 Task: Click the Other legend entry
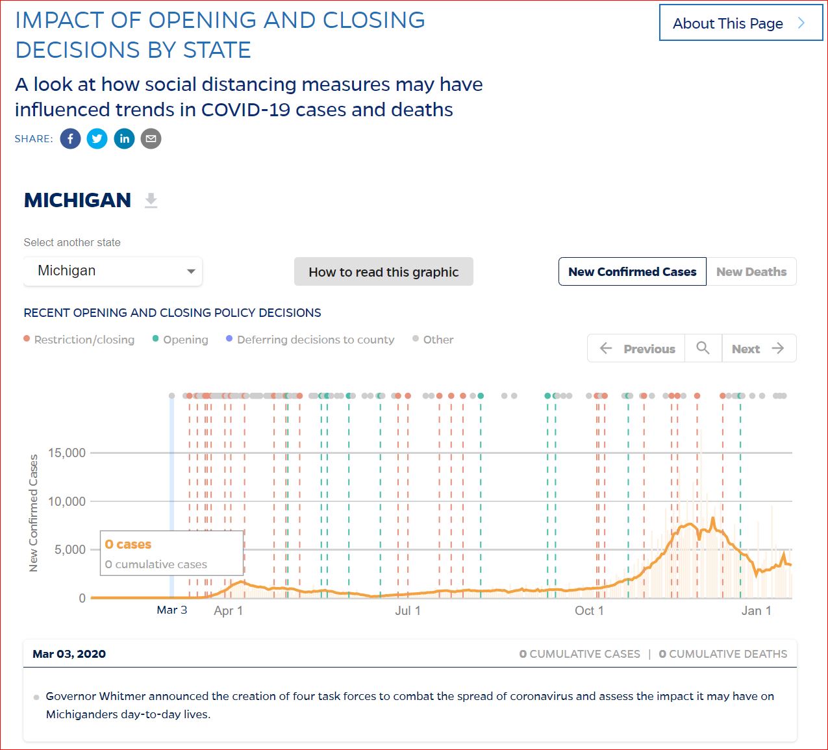tap(433, 340)
